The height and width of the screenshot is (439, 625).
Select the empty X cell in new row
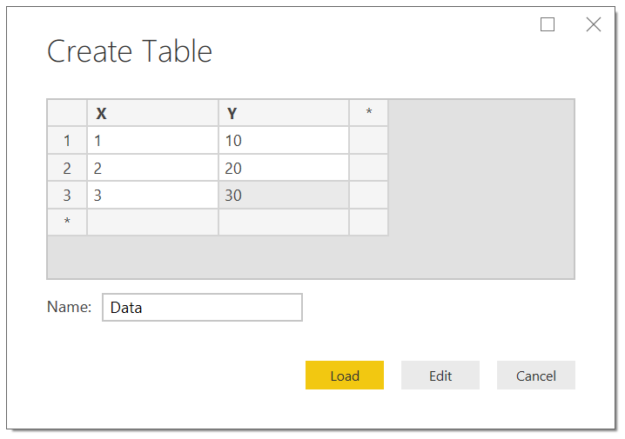click(x=152, y=222)
